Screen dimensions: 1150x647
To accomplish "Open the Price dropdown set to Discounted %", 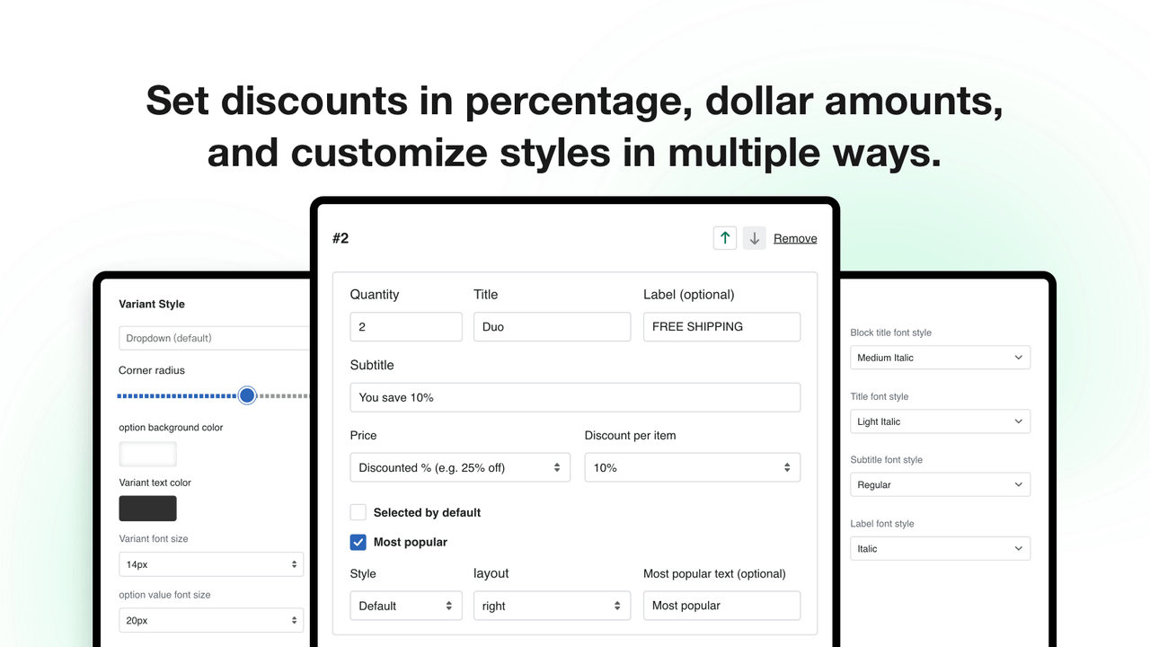I will click(x=459, y=467).
